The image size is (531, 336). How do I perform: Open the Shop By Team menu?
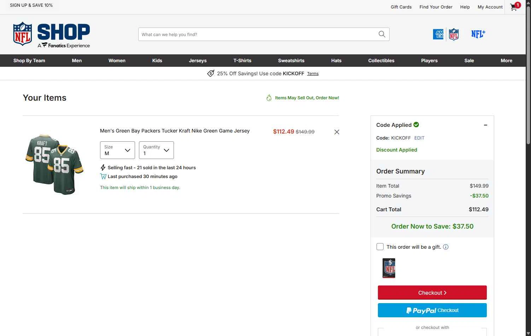pos(29,60)
